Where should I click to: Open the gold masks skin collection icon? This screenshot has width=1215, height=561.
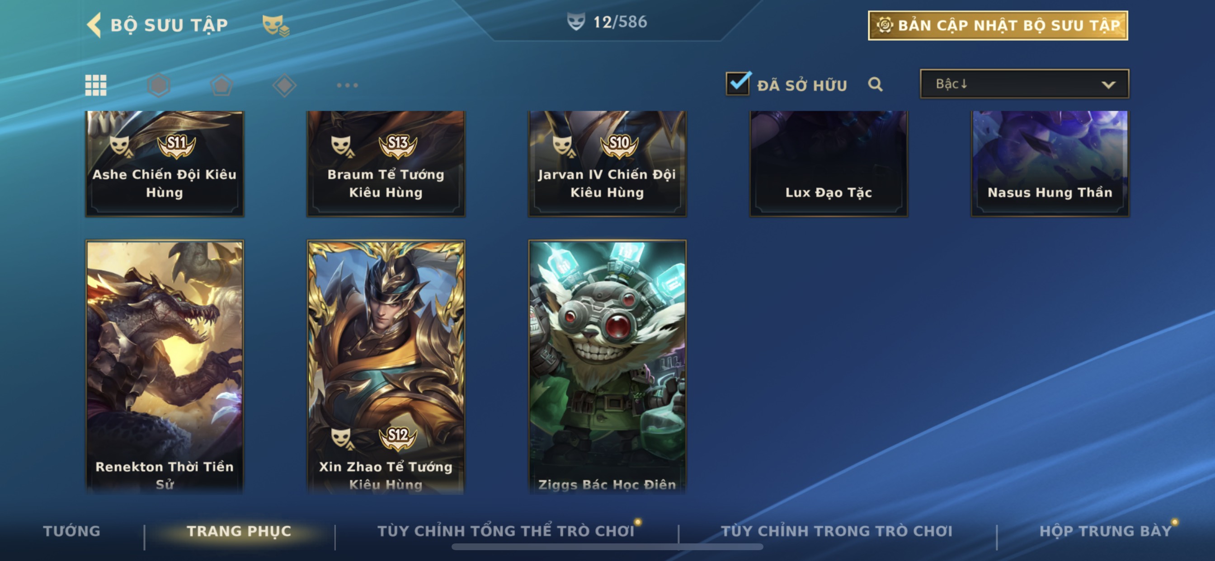click(276, 25)
